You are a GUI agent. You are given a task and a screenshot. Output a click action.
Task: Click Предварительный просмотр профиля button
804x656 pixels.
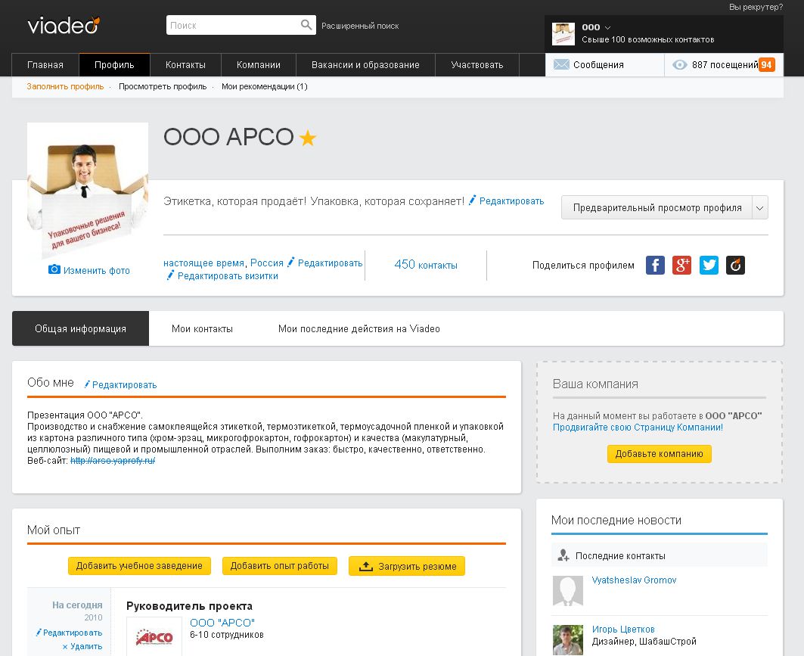(x=657, y=208)
